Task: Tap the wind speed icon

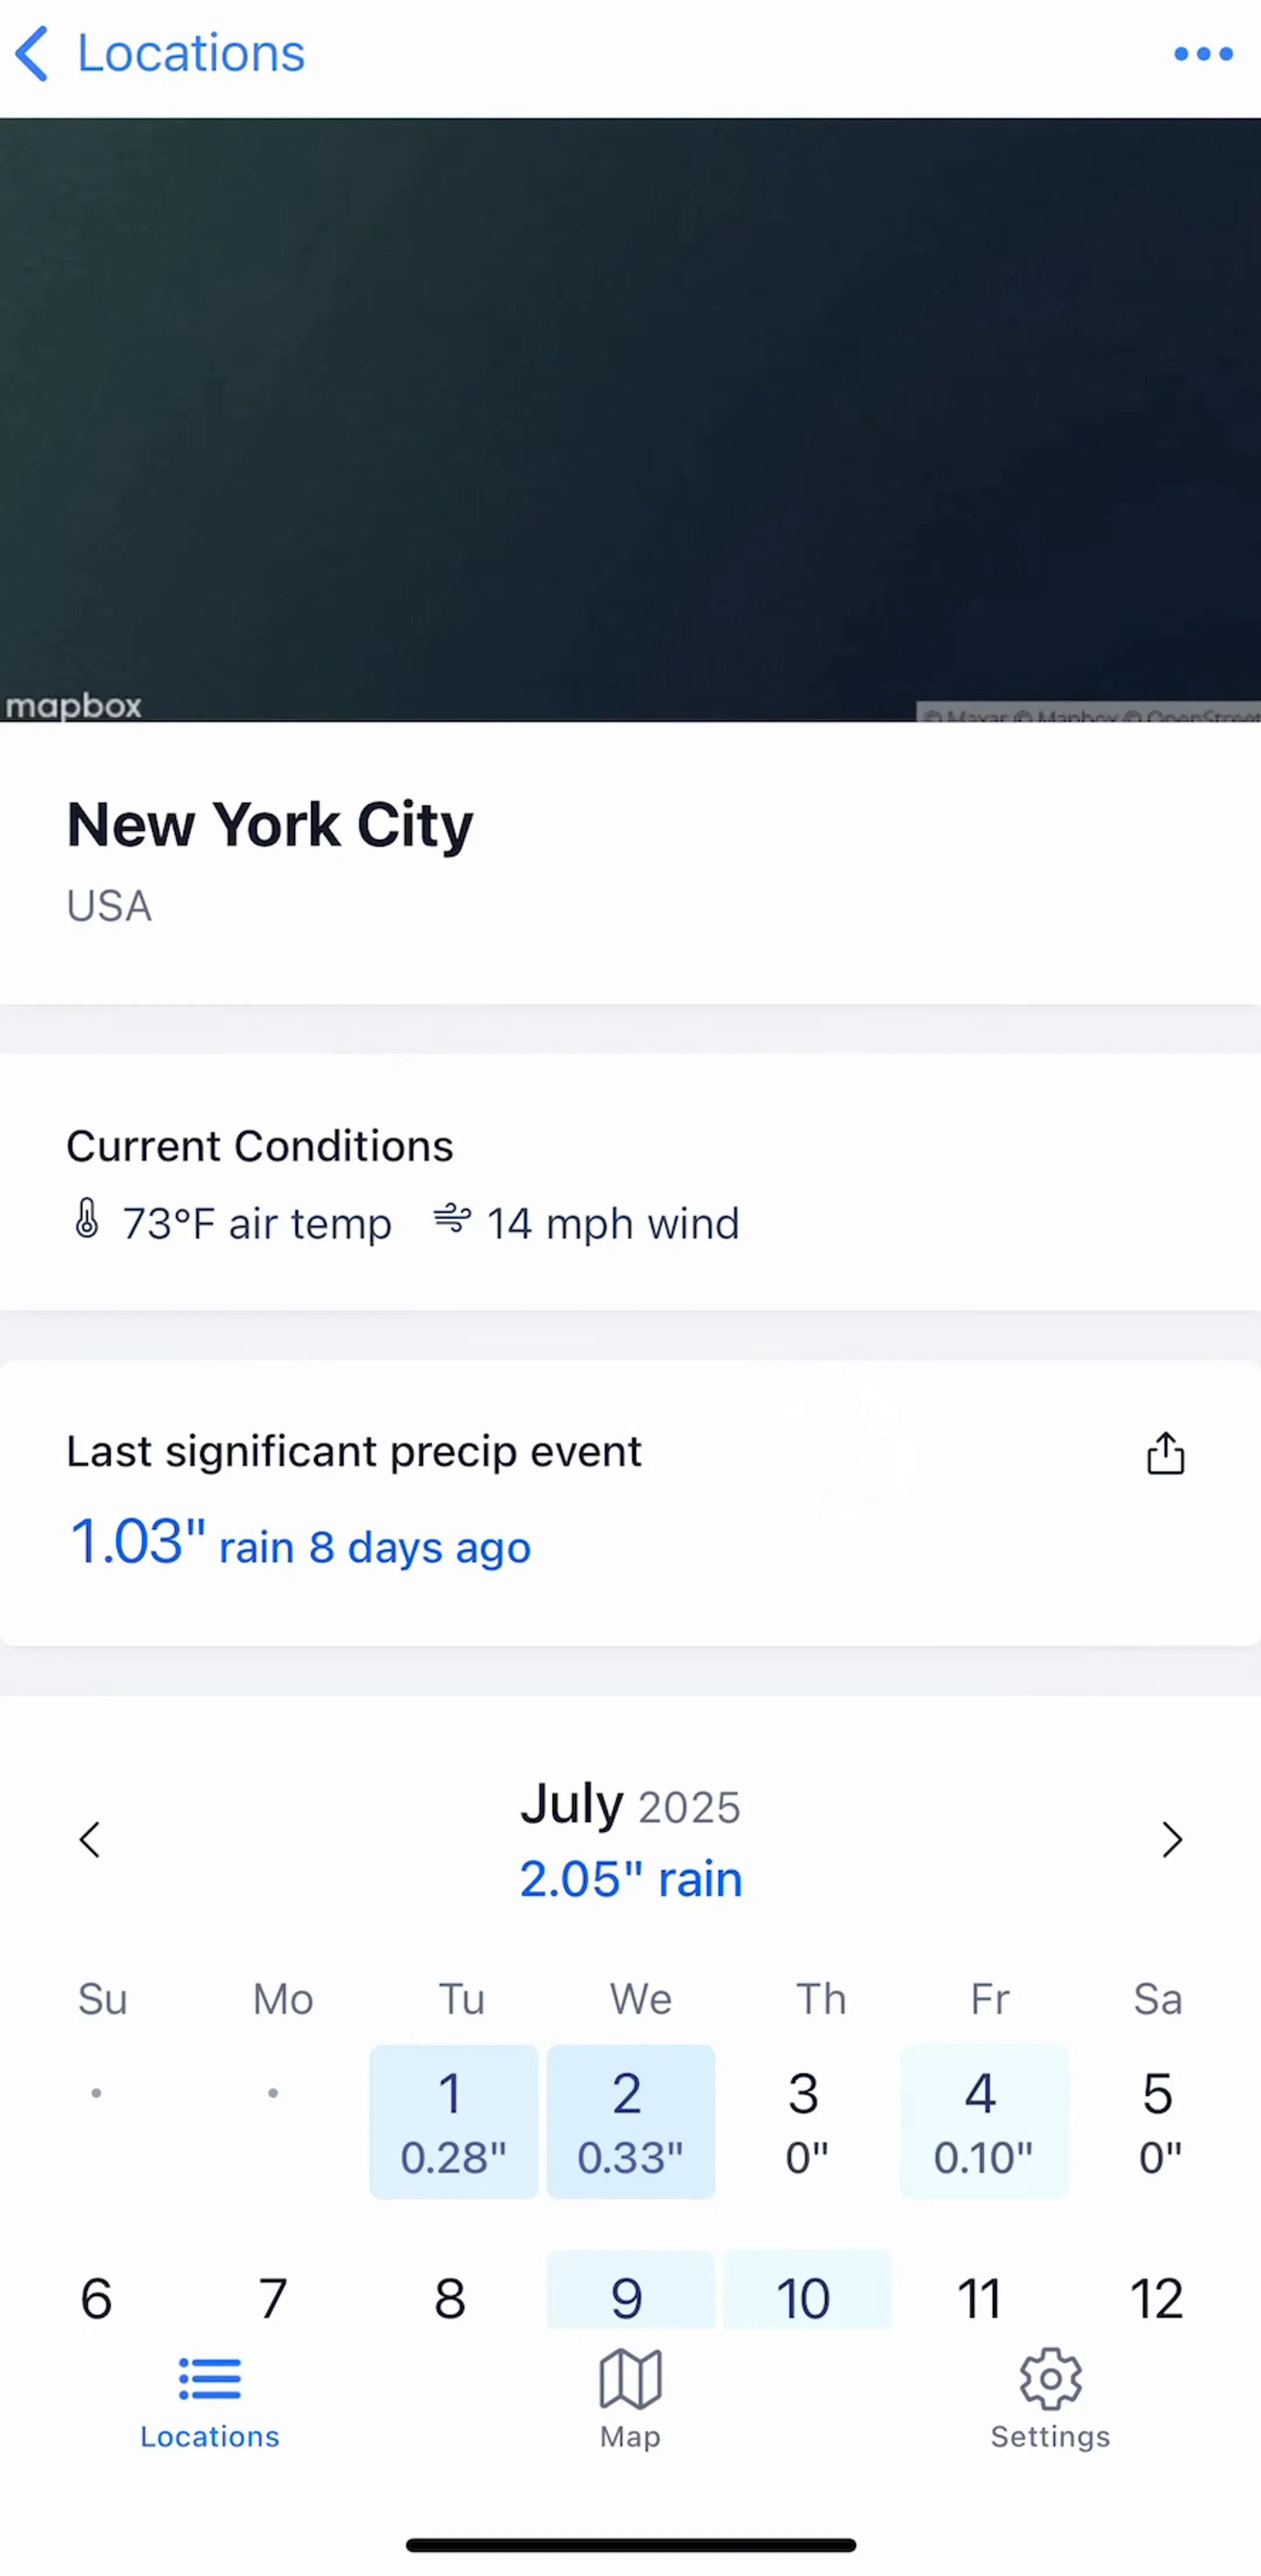Action: pos(452,1219)
